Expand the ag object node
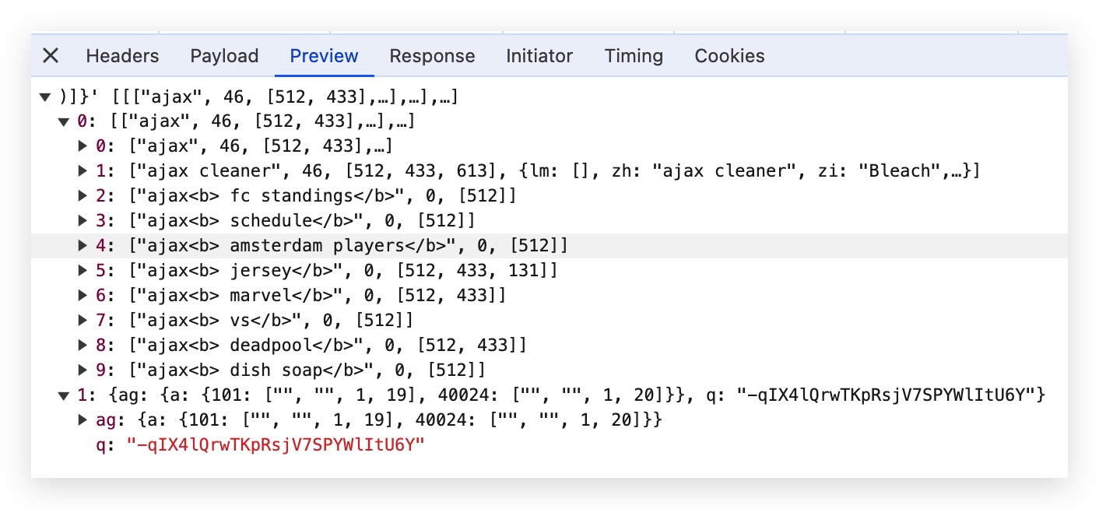Screen dimensions: 1099x509 [x=83, y=420]
